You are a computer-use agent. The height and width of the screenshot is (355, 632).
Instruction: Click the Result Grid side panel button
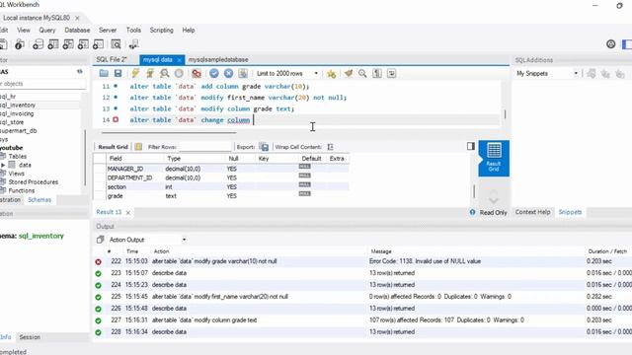click(x=494, y=159)
